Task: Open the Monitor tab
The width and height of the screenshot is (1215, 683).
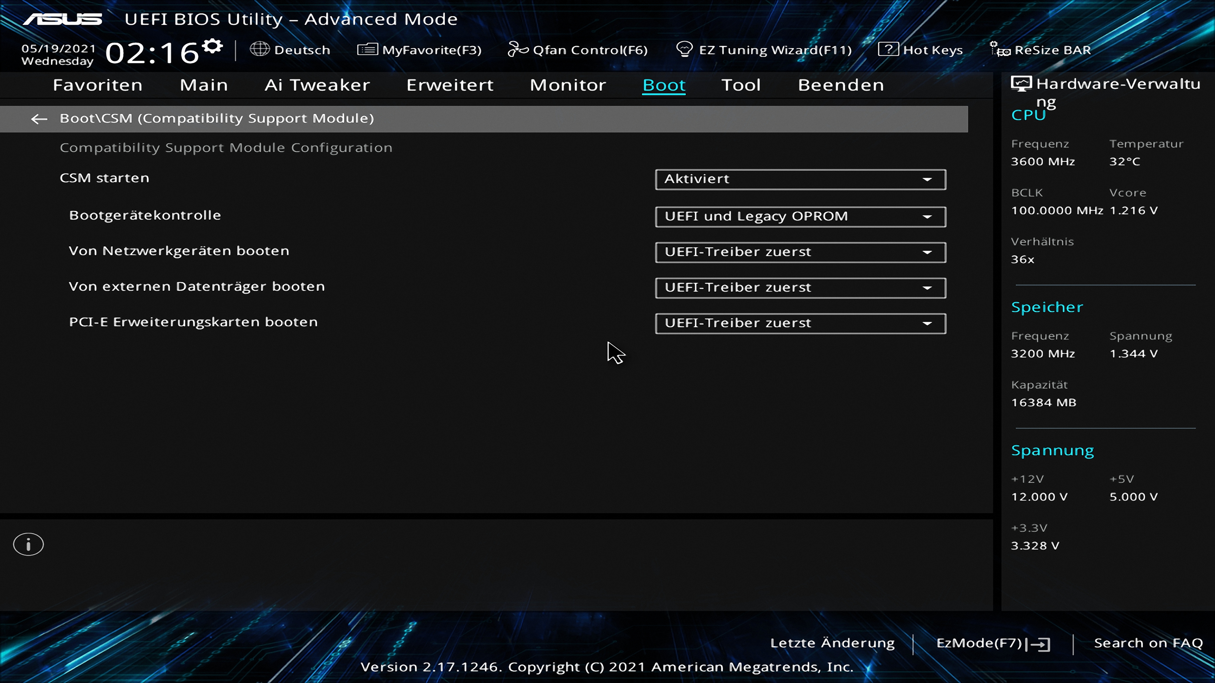Action: pos(567,85)
